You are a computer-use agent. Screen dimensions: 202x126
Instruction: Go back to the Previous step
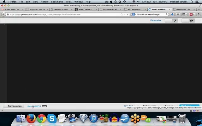click(x=14, y=106)
